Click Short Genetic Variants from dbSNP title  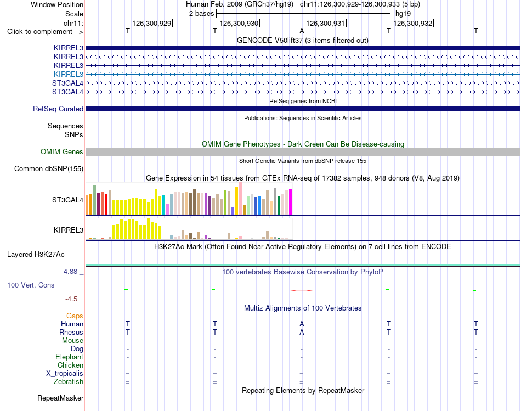[303, 161]
